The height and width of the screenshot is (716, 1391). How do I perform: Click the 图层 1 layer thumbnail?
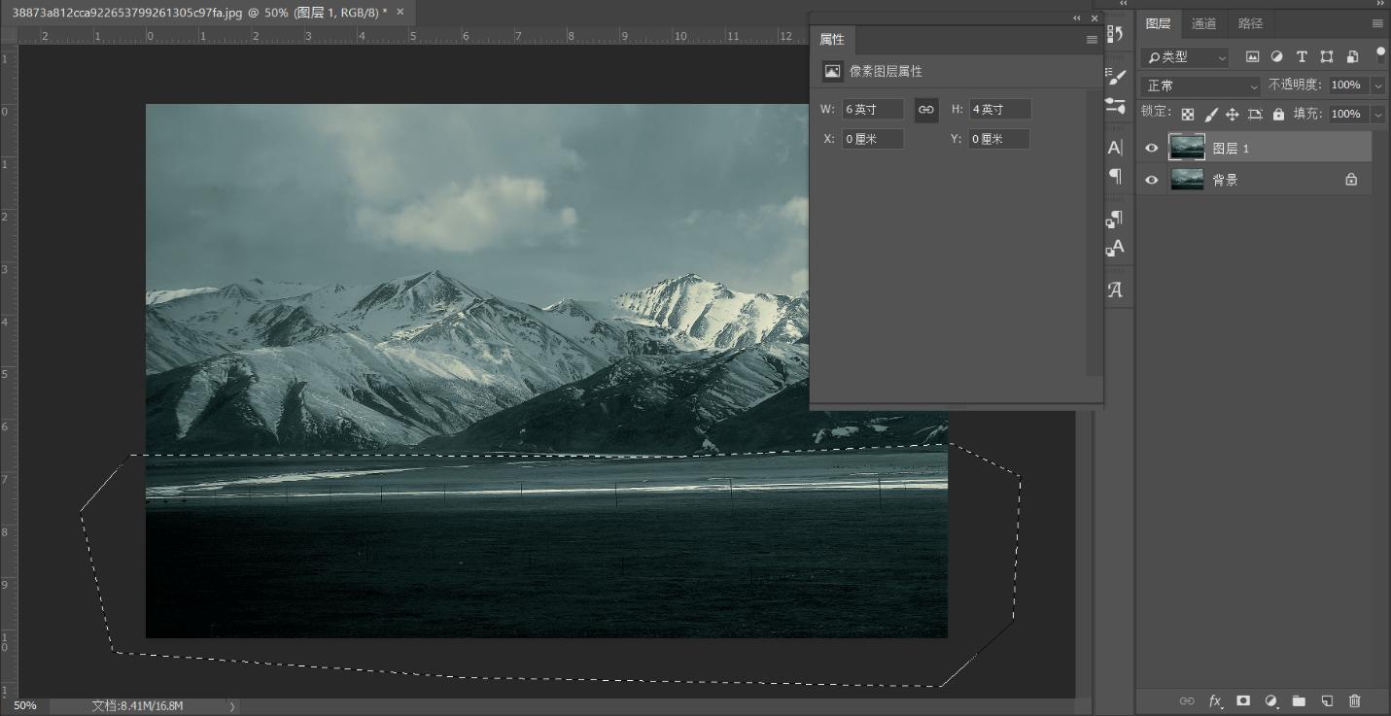pyautogui.click(x=1187, y=147)
